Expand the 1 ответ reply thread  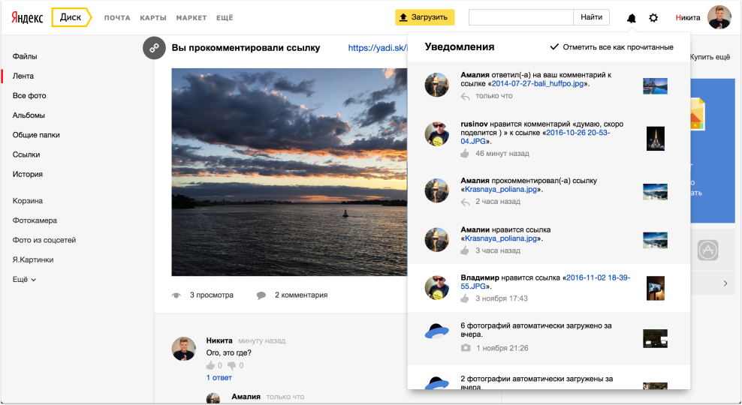(x=219, y=377)
